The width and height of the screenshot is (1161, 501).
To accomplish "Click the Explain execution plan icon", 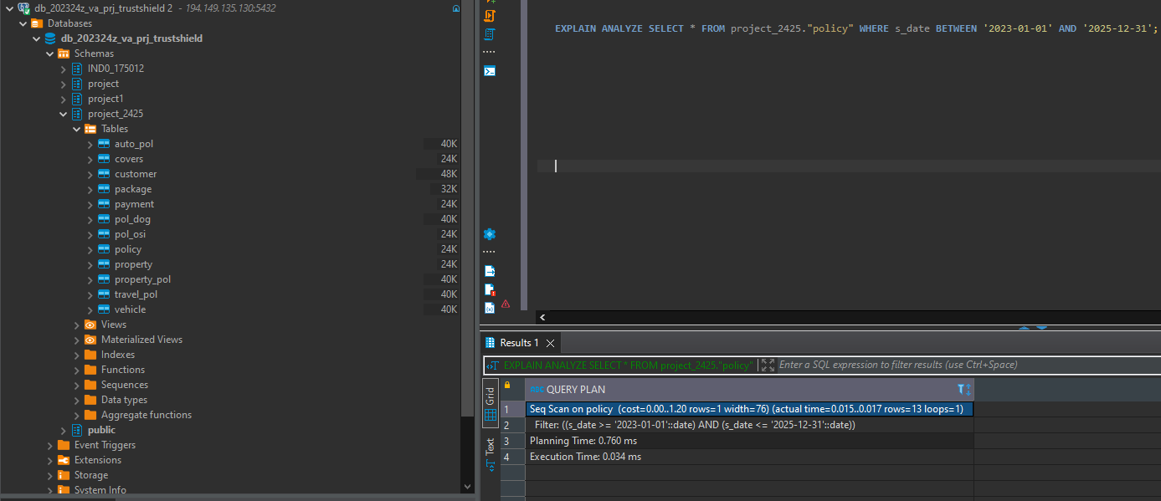I will click(490, 34).
